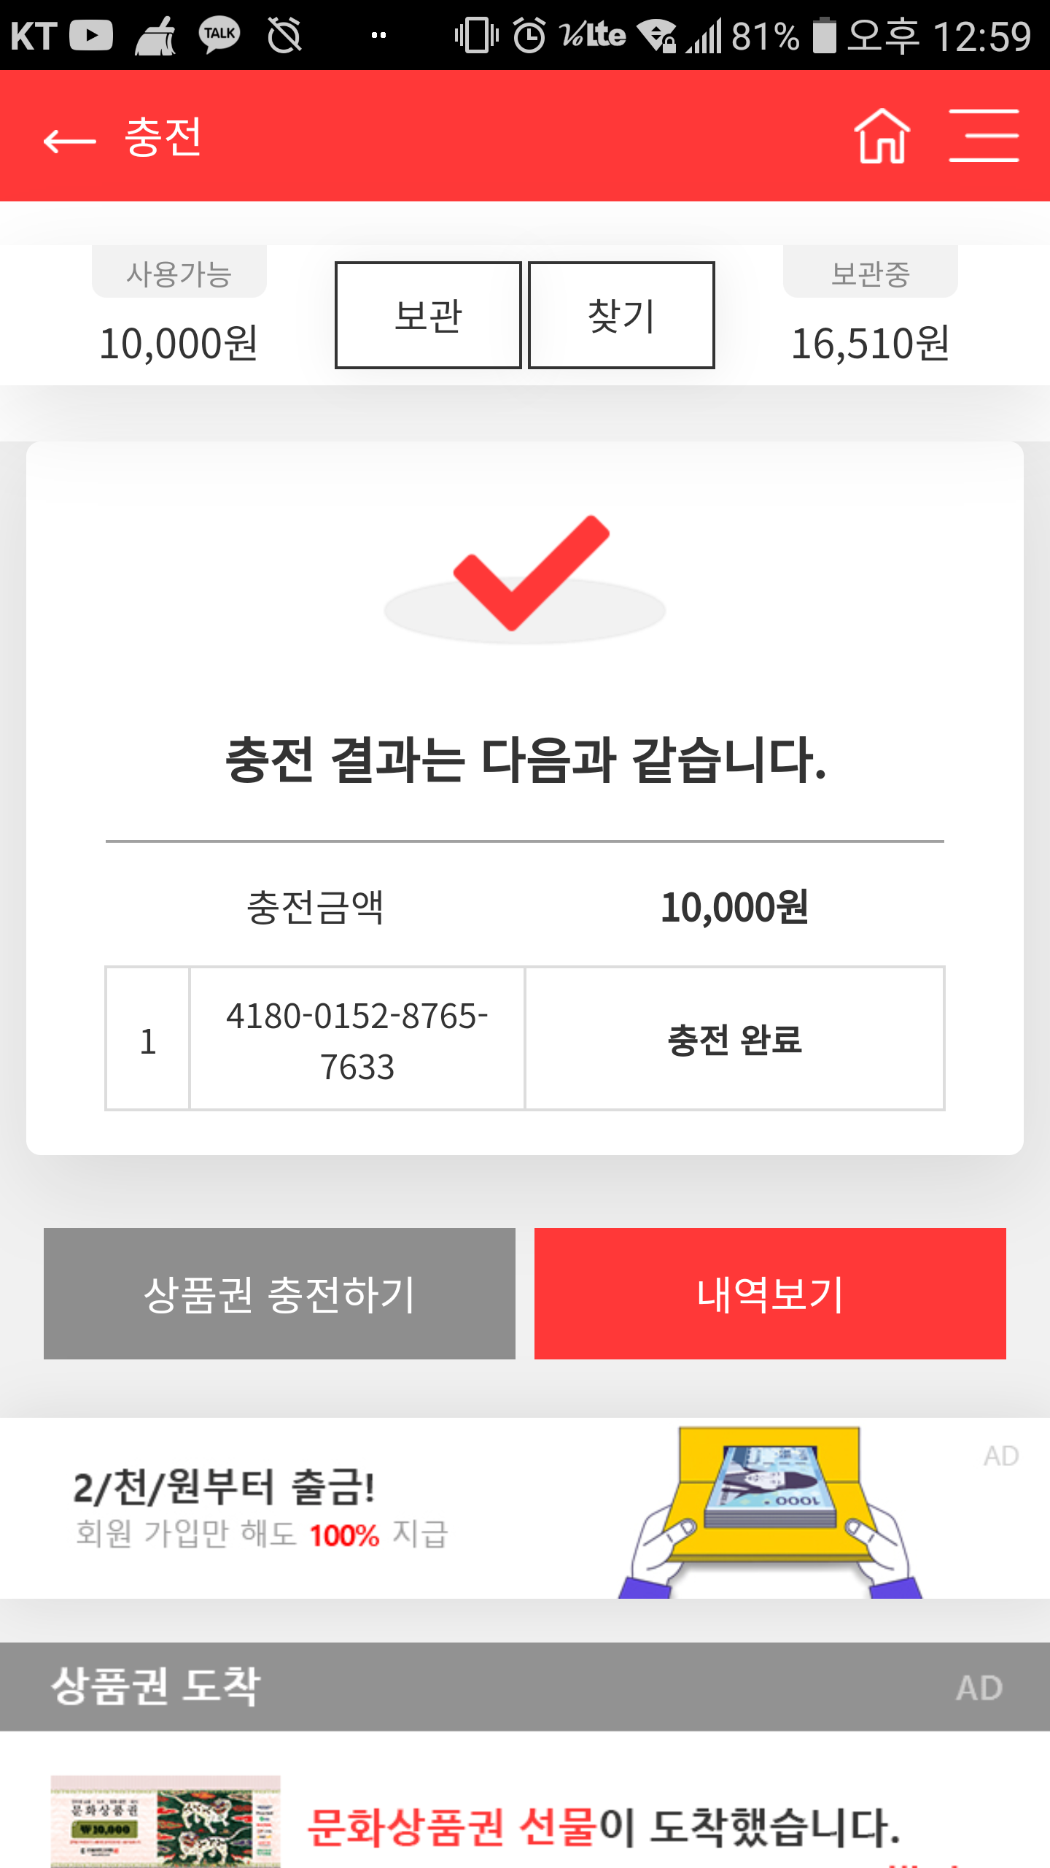The width and height of the screenshot is (1050, 1868).
Task: Tap the gift certificate thumbnail image
Action: pos(166,1821)
